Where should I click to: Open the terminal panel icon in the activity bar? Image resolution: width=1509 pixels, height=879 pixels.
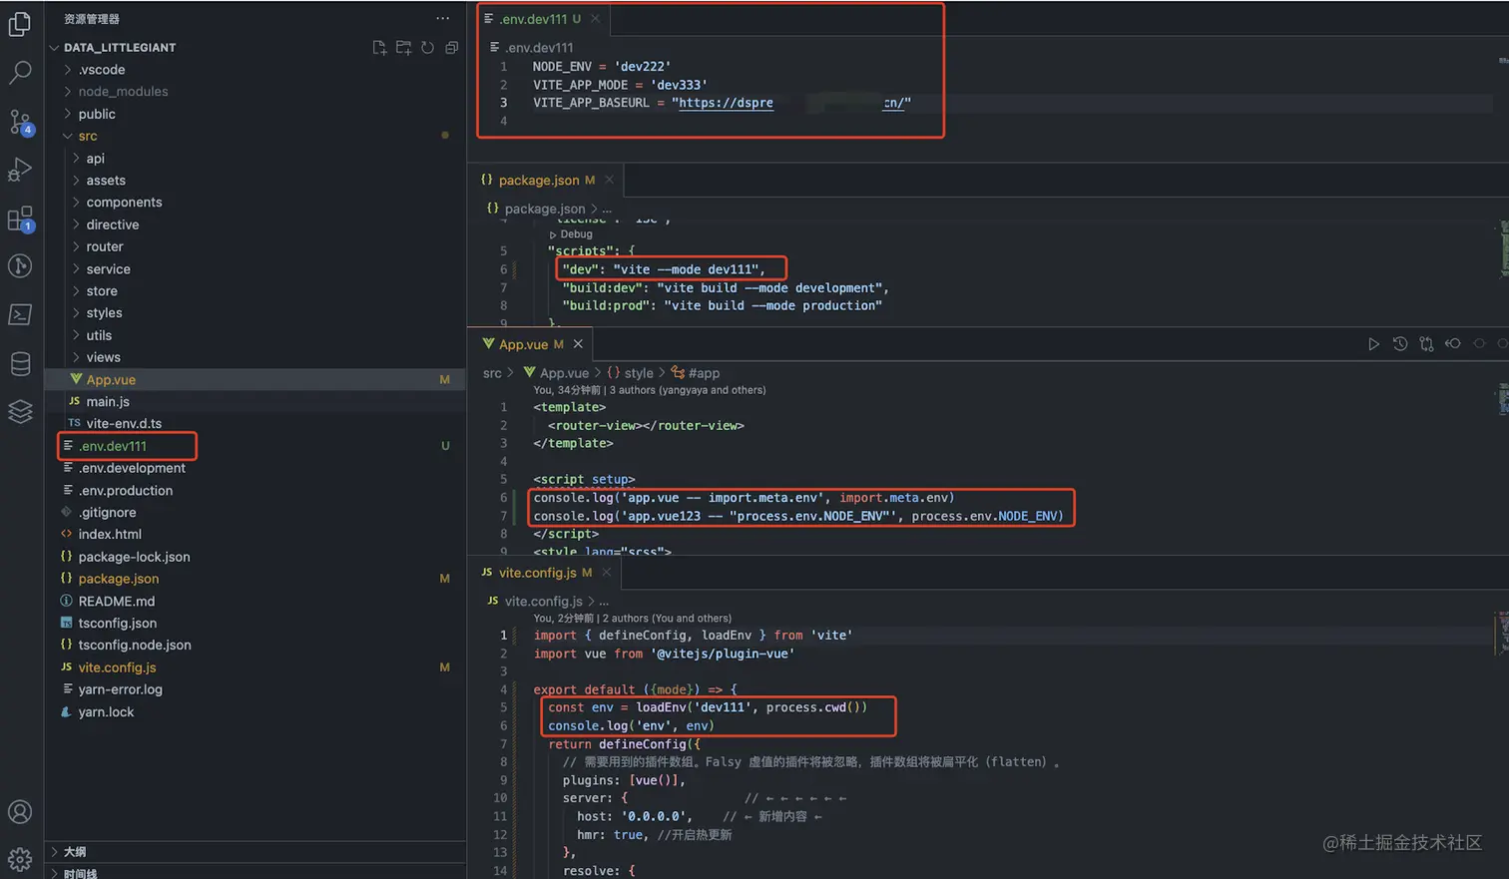click(20, 315)
